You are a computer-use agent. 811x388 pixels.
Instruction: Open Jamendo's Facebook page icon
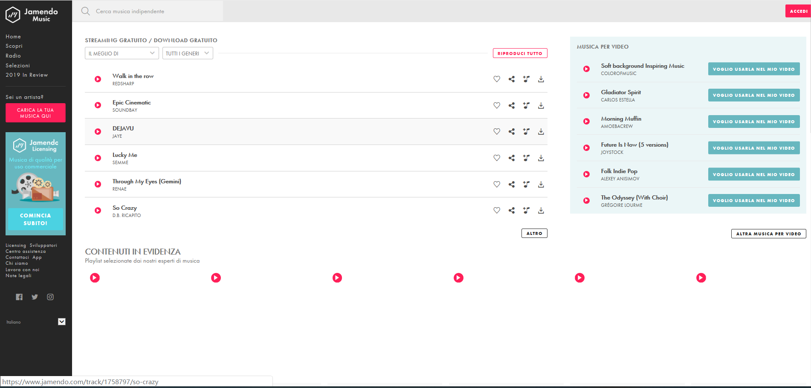click(19, 297)
